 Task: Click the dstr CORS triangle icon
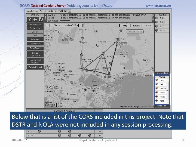[x=157, y=84]
